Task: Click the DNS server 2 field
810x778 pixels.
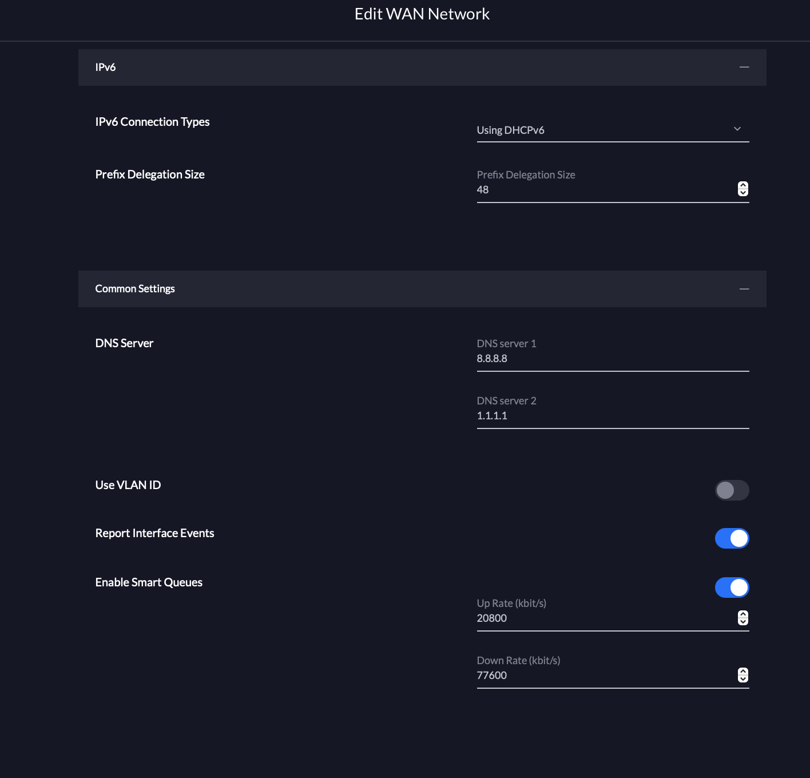Action: coord(612,416)
